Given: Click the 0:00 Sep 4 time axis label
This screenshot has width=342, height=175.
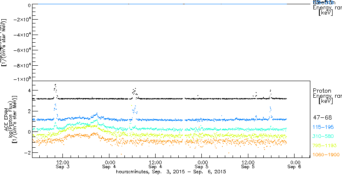Looking at the screenshot, I should [x=109, y=165].
